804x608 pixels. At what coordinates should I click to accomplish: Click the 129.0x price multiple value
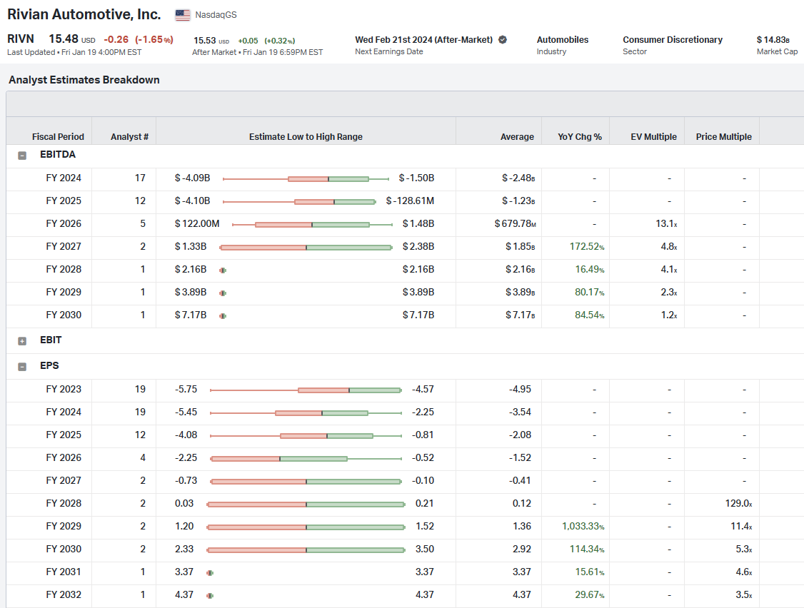click(738, 503)
